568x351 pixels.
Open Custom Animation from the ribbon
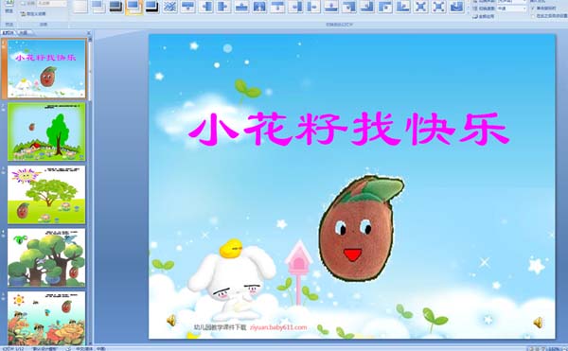click(x=33, y=14)
